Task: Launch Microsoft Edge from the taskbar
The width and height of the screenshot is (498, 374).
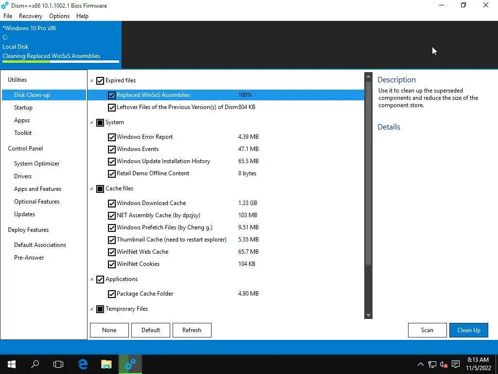Action: [83, 364]
